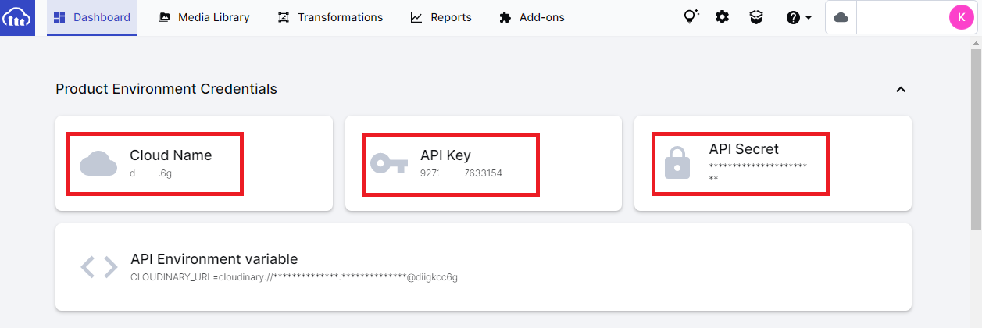The height and width of the screenshot is (328, 982).
Task: Select the Cloud Name label
Action: pyautogui.click(x=170, y=155)
